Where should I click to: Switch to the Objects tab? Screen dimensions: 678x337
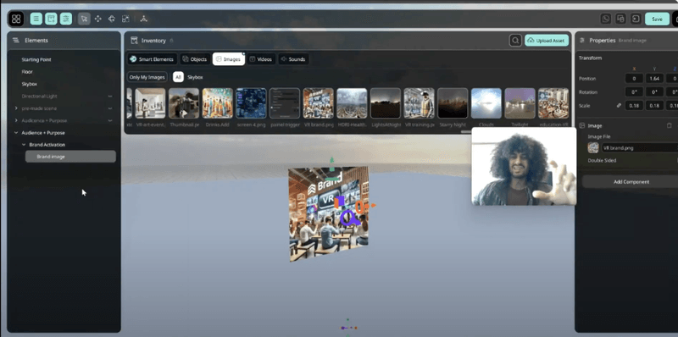tap(195, 59)
